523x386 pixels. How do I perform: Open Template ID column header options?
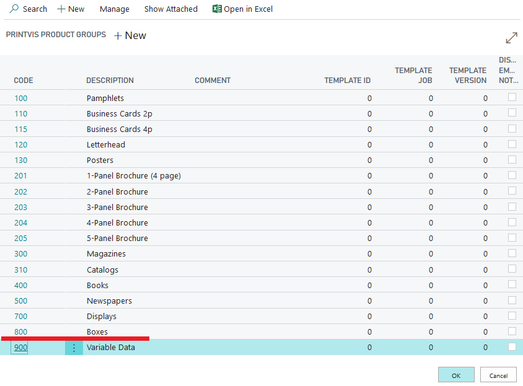tap(347, 81)
